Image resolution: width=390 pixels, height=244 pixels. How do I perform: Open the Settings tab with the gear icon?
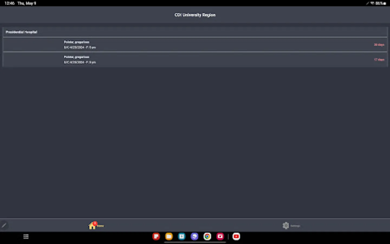click(291, 226)
